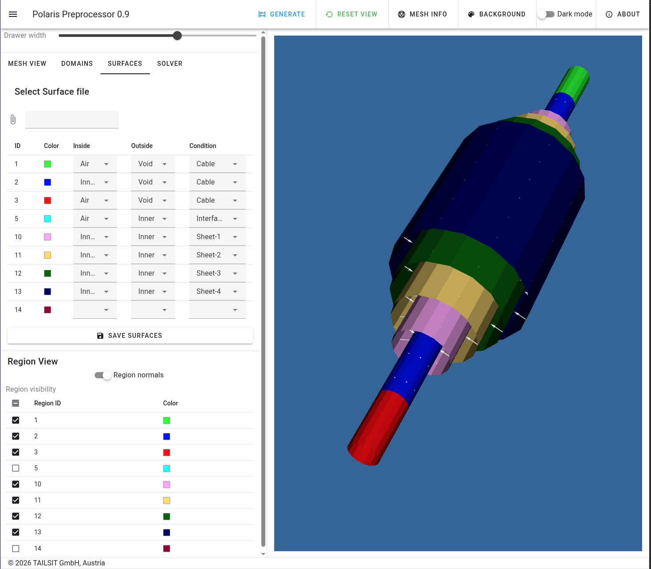Open Outside dropdown for surface ID 3
651x569 pixels.
coord(153,200)
